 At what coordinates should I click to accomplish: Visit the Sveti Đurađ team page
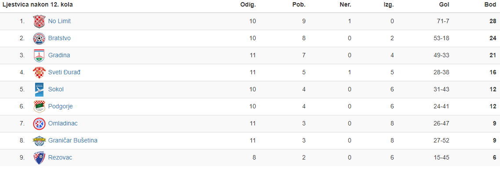(64, 72)
